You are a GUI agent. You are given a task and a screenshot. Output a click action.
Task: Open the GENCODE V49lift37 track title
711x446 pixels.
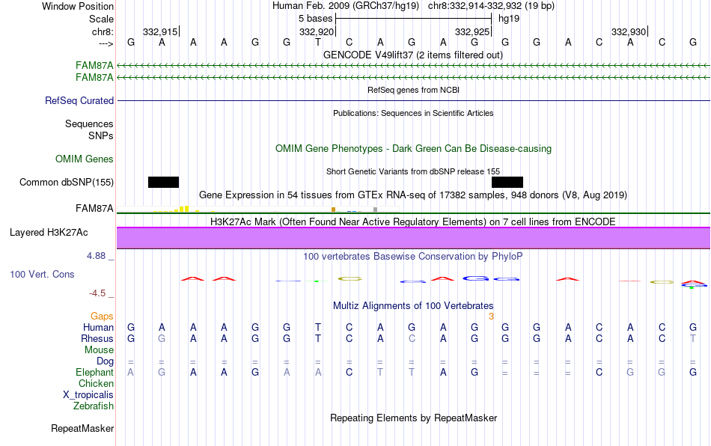coord(413,55)
